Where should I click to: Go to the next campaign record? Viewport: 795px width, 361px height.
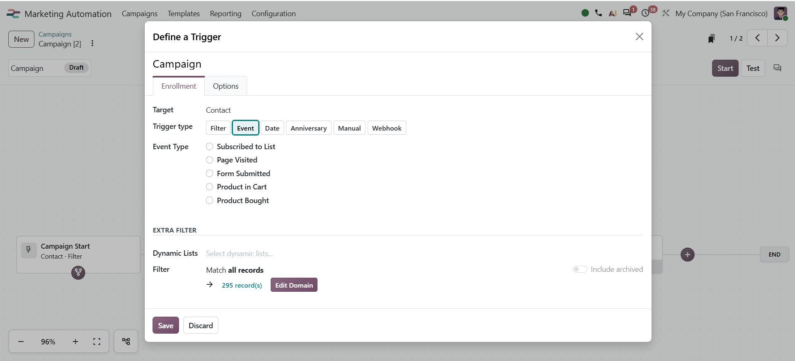point(777,38)
